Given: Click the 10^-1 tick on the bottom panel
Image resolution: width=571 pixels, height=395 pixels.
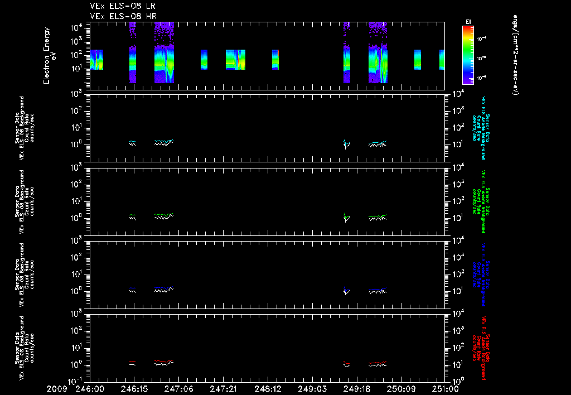Looking at the screenshot, I should click(77, 381).
